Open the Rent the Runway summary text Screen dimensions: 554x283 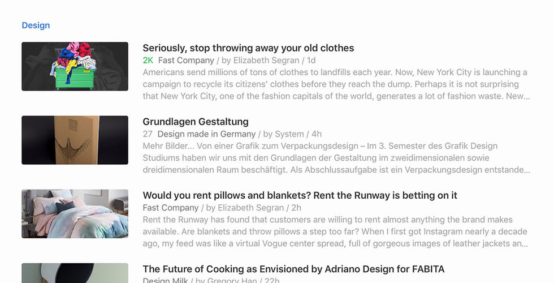335,231
